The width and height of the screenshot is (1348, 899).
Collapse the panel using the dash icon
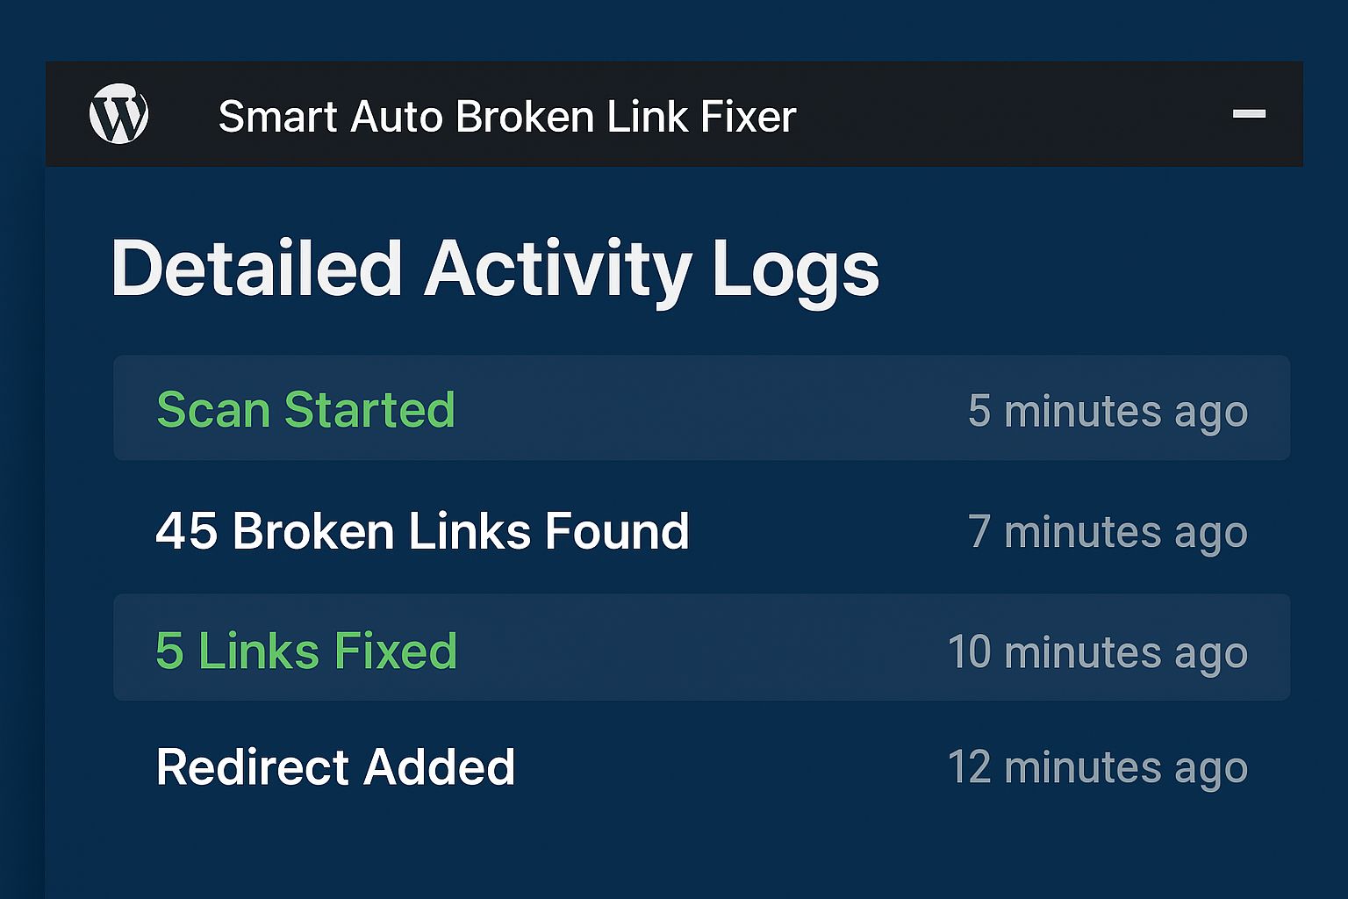(x=1249, y=114)
